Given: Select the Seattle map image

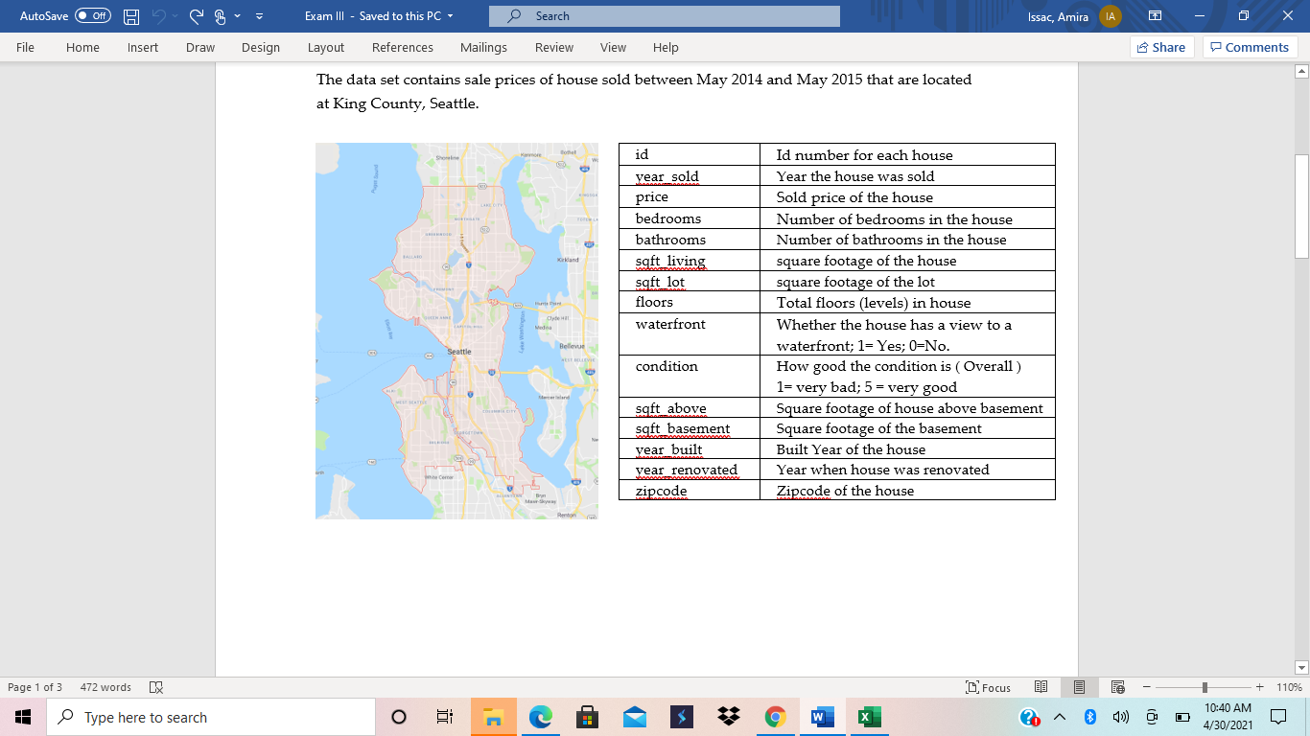Looking at the screenshot, I should coord(456,331).
